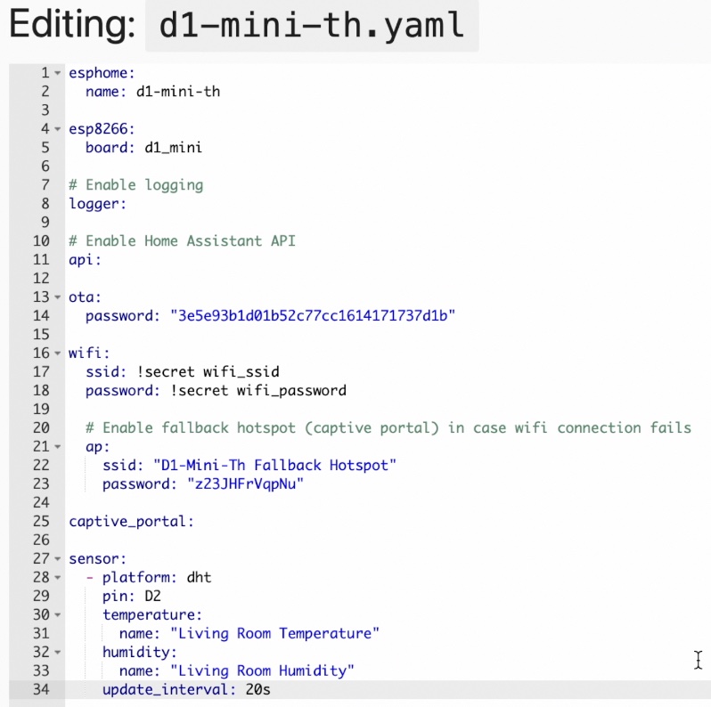711x707 pixels.
Task: Collapse the esphome block fold arrow
Action: (58, 73)
